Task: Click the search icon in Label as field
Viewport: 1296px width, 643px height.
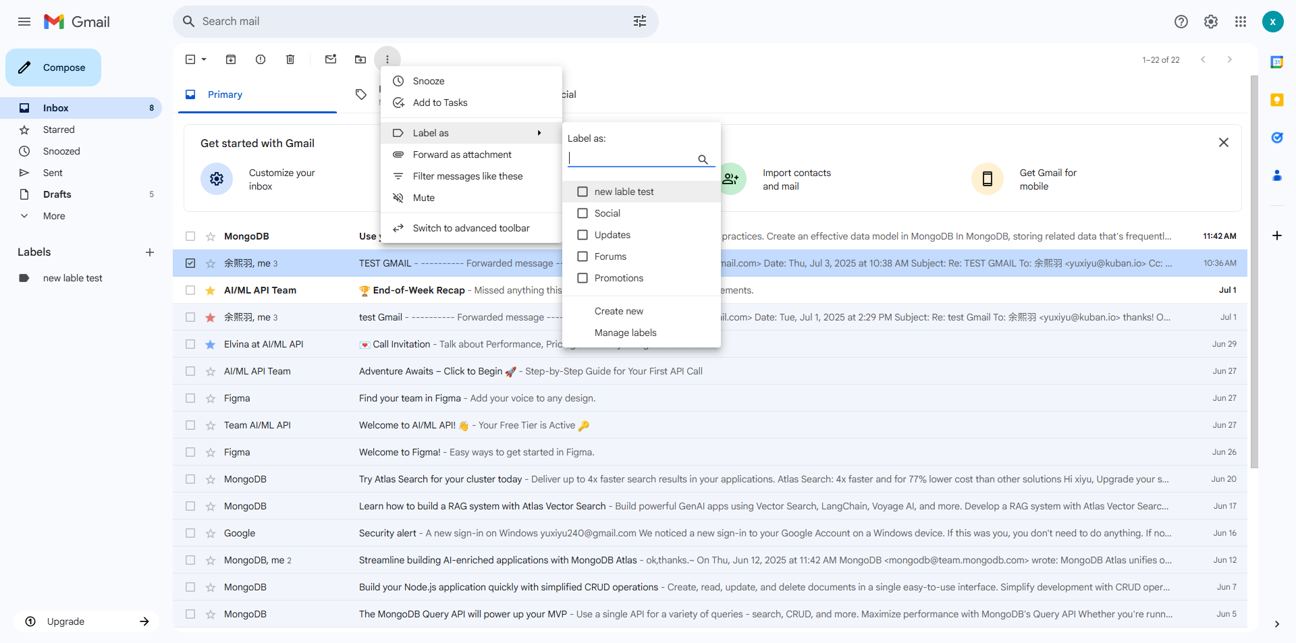Action: click(703, 159)
